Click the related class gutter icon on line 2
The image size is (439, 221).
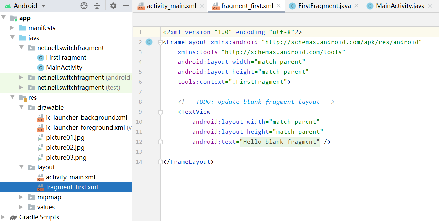click(x=149, y=42)
